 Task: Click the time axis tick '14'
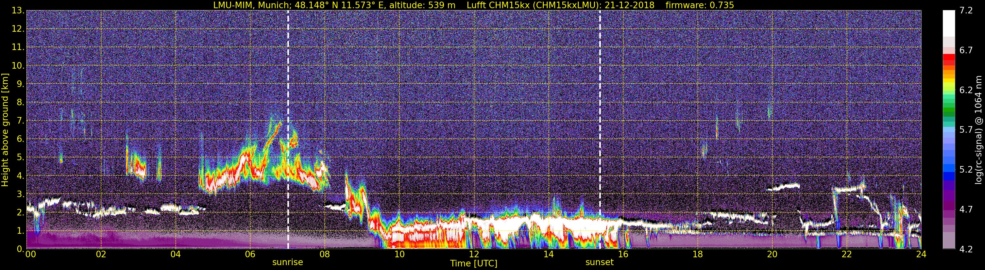click(x=548, y=255)
